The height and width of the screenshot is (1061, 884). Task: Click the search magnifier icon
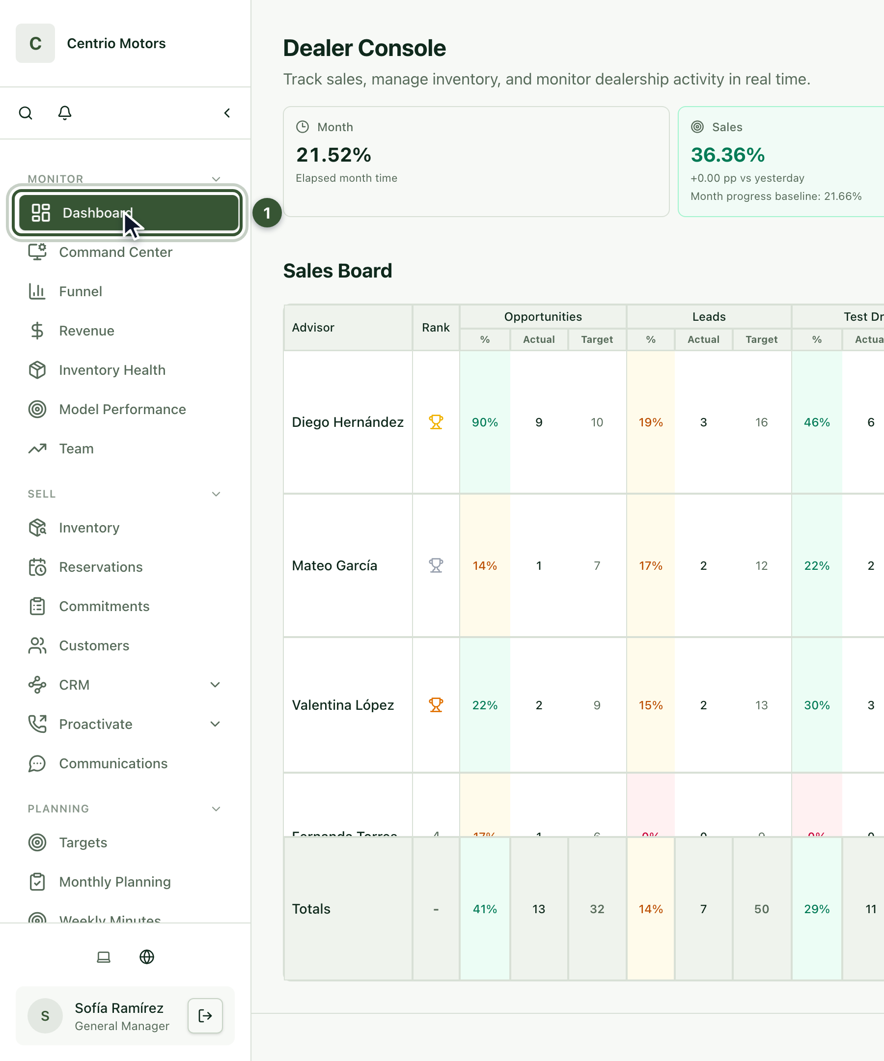(25, 112)
